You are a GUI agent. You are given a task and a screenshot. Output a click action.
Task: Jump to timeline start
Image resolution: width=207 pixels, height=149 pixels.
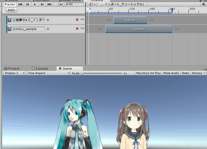pyautogui.click(x=20, y=5)
